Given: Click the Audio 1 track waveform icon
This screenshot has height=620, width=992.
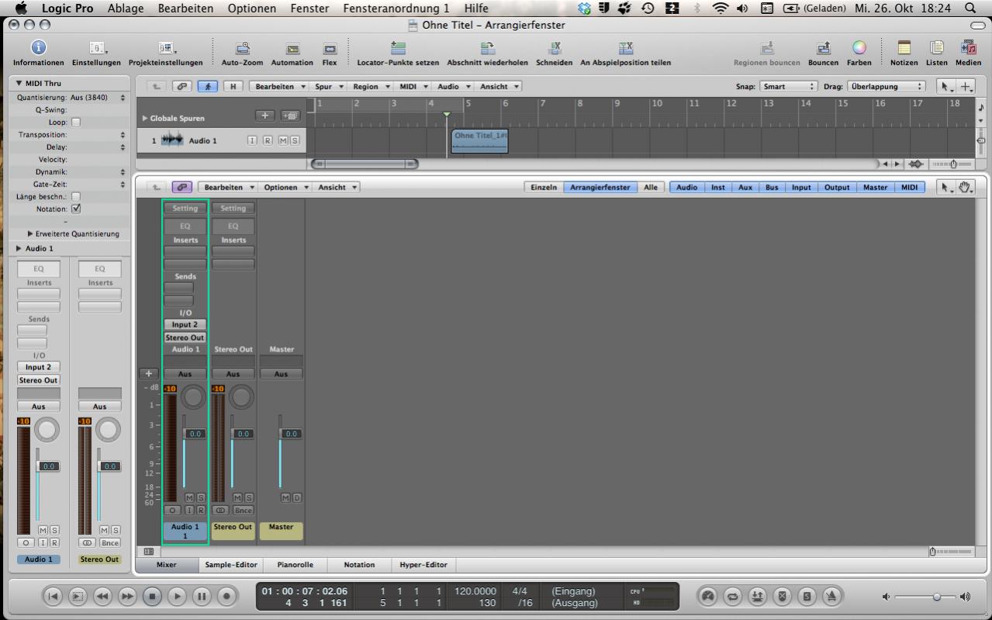Looking at the screenshot, I should [x=172, y=140].
